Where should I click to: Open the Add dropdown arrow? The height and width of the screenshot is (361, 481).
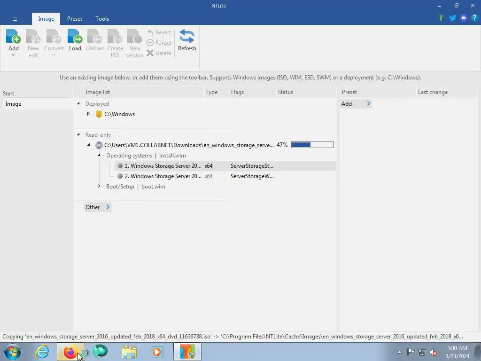pos(13,55)
